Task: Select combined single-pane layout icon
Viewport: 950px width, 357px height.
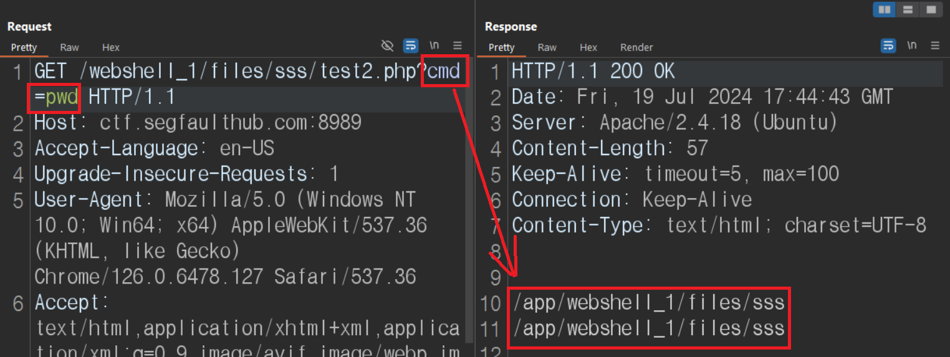Action: pos(931,9)
